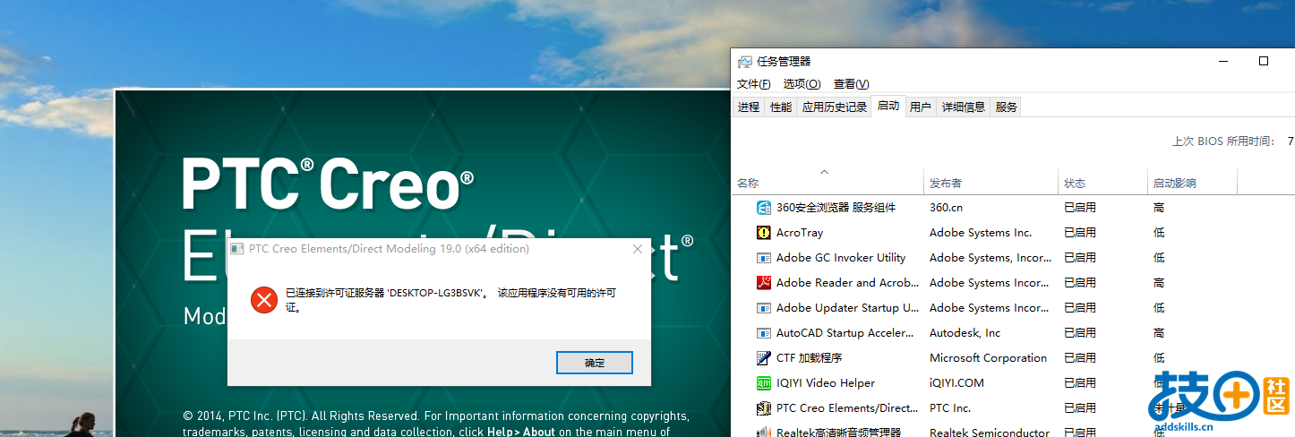The width and height of the screenshot is (1295, 437).
Task: Click the Adobe Updater Startup Utility icon
Action: click(x=764, y=308)
